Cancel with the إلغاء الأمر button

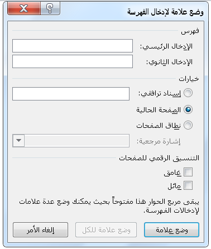coord(40,230)
